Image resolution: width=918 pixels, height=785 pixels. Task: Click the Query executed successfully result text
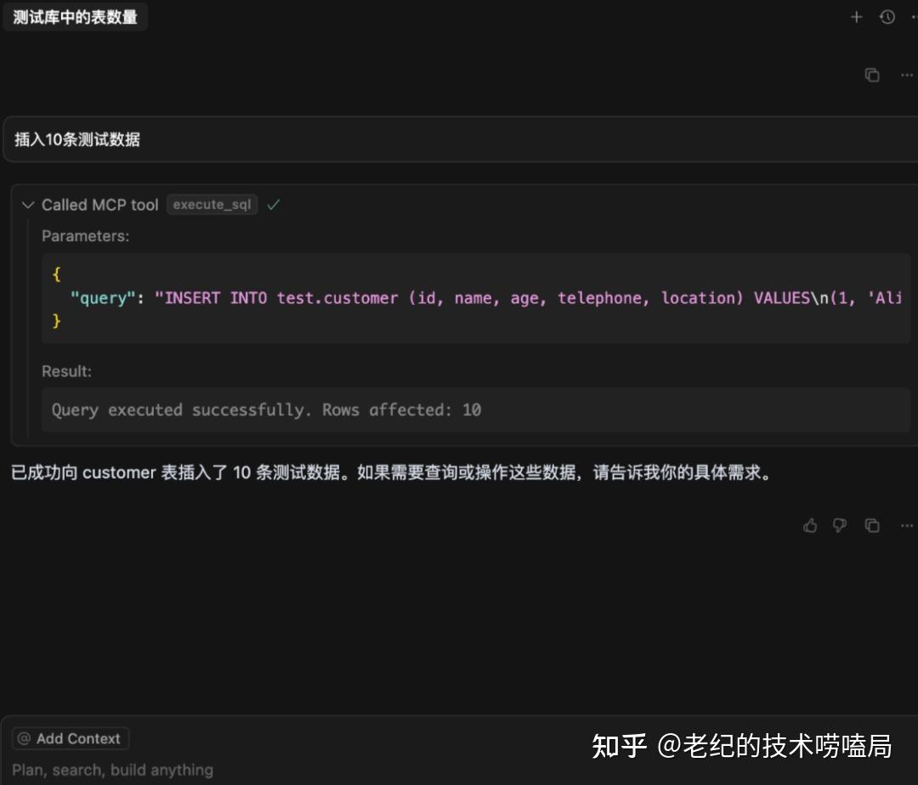(266, 409)
